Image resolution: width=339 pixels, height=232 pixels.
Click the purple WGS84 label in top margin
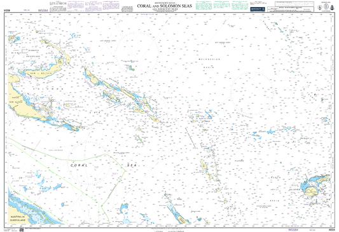pyautogui.click(x=43, y=10)
